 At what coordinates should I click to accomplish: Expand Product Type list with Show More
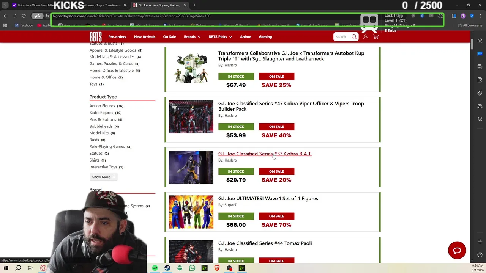[x=104, y=177]
